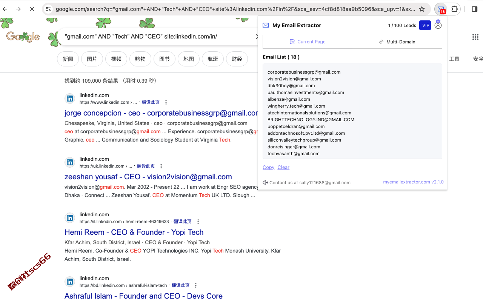This screenshot has width=483, height=302.
Task: Open site information icon in address bar
Action: (48, 9)
